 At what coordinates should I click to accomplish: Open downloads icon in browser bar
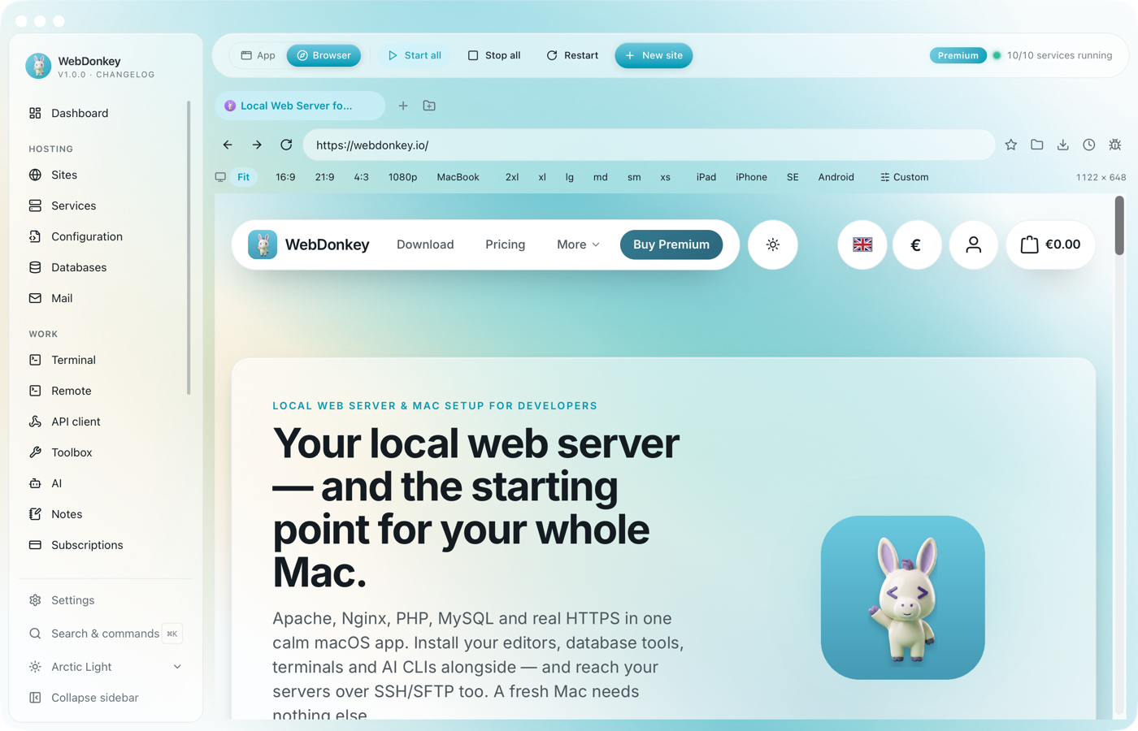(x=1062, y=145)
